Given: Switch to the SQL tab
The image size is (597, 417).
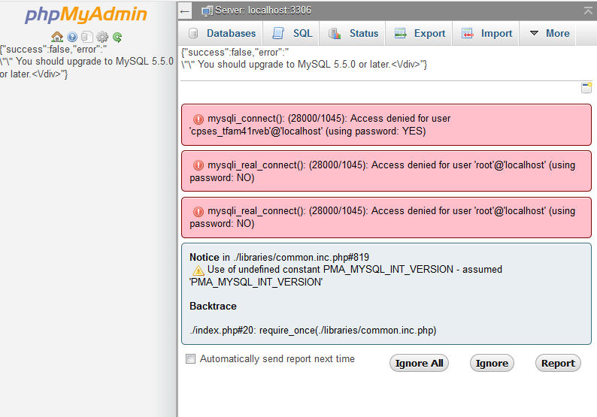Looking at the screenshot, I should 292,34.
